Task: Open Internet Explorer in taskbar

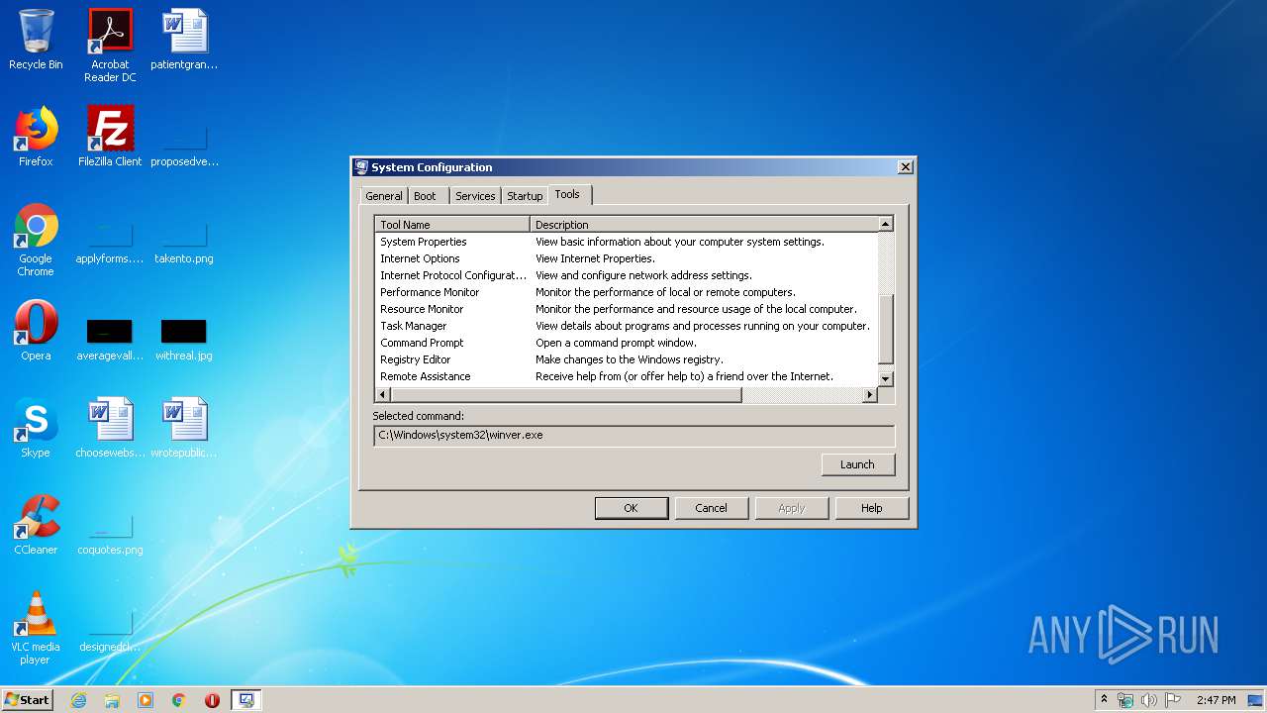Action: point(78,700)
